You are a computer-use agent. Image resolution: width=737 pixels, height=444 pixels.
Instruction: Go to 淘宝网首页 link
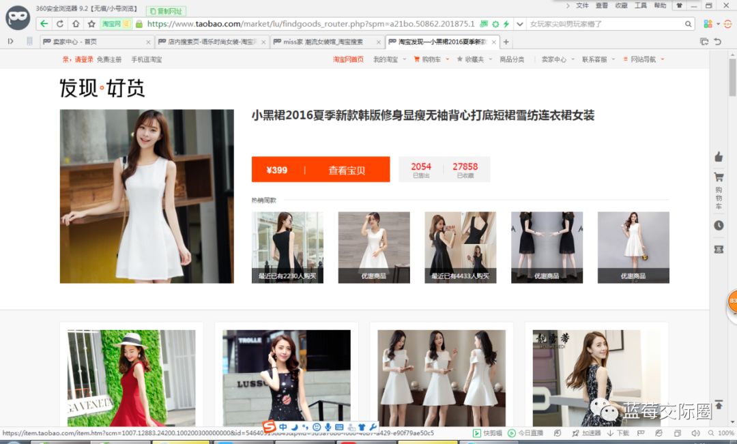[348, 59]
